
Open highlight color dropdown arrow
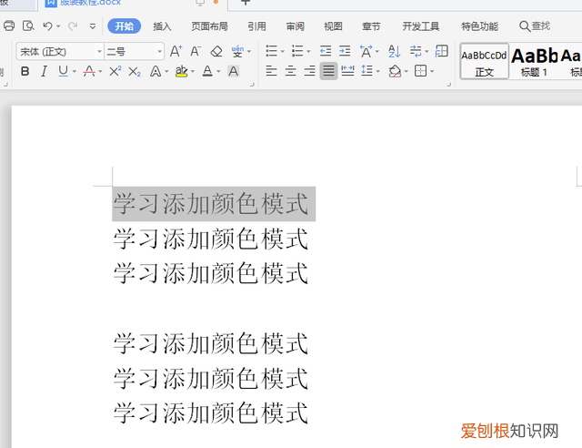coord(192,71)
